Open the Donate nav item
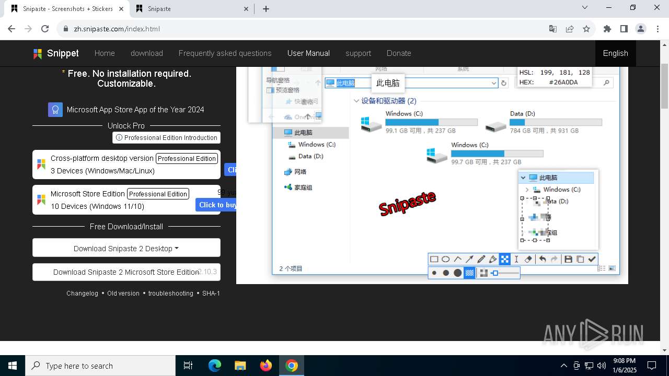This screenshot has height=376, width=669. [399, 53]
